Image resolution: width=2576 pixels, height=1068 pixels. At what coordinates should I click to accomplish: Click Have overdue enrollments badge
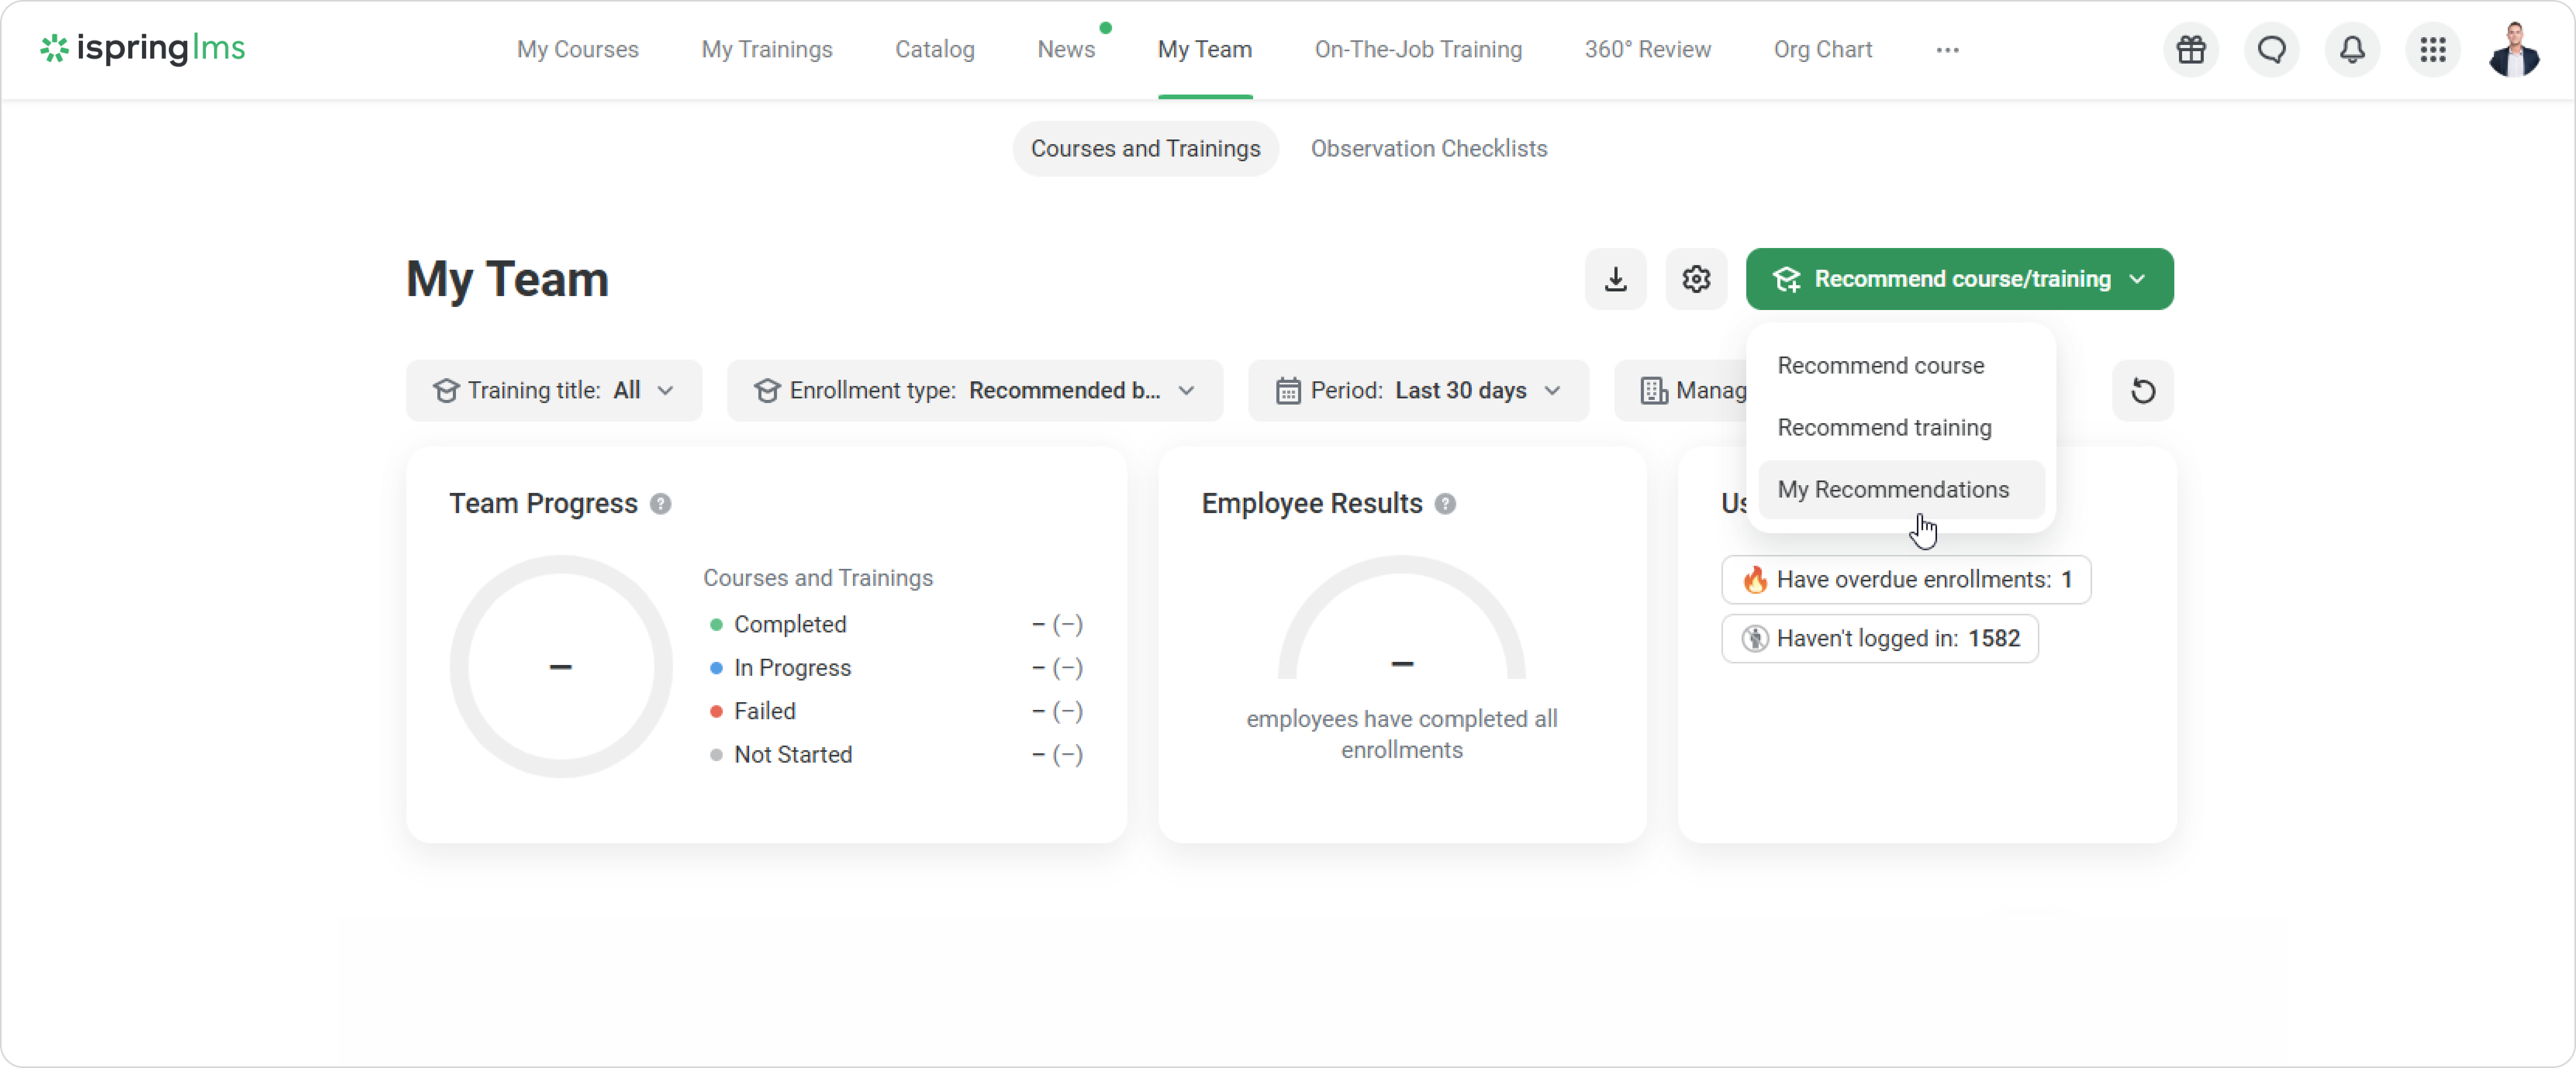coord(1906,579)
